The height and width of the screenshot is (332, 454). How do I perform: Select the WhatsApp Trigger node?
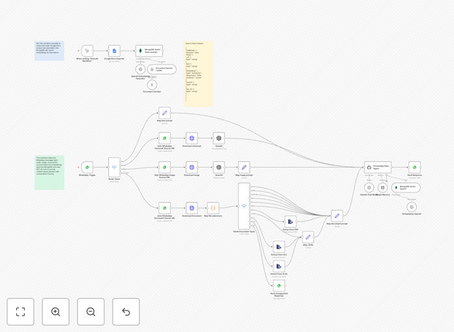click(87, 168)
